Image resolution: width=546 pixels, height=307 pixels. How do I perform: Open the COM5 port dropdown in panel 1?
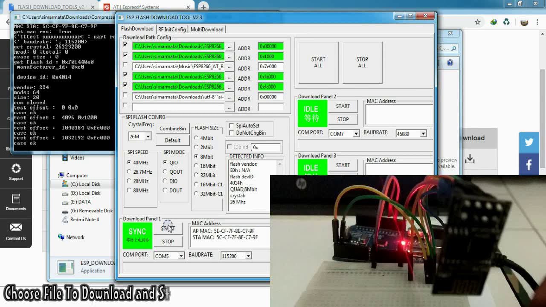pos(181,256)
